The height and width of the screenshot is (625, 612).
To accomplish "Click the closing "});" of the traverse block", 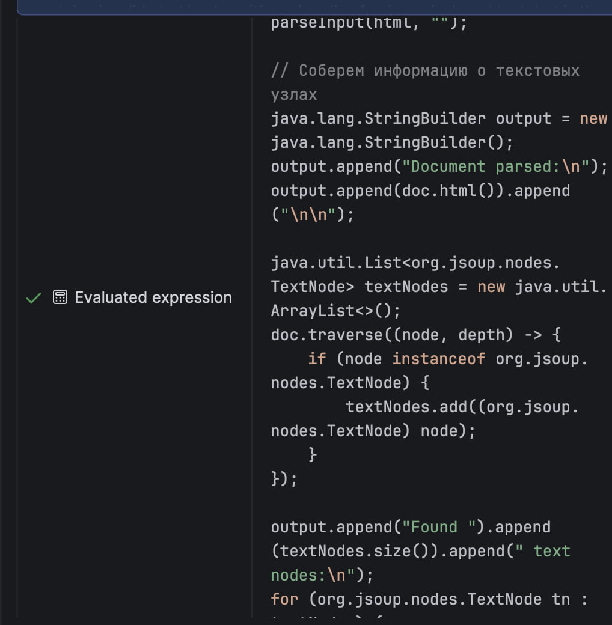I will (284, 480).
